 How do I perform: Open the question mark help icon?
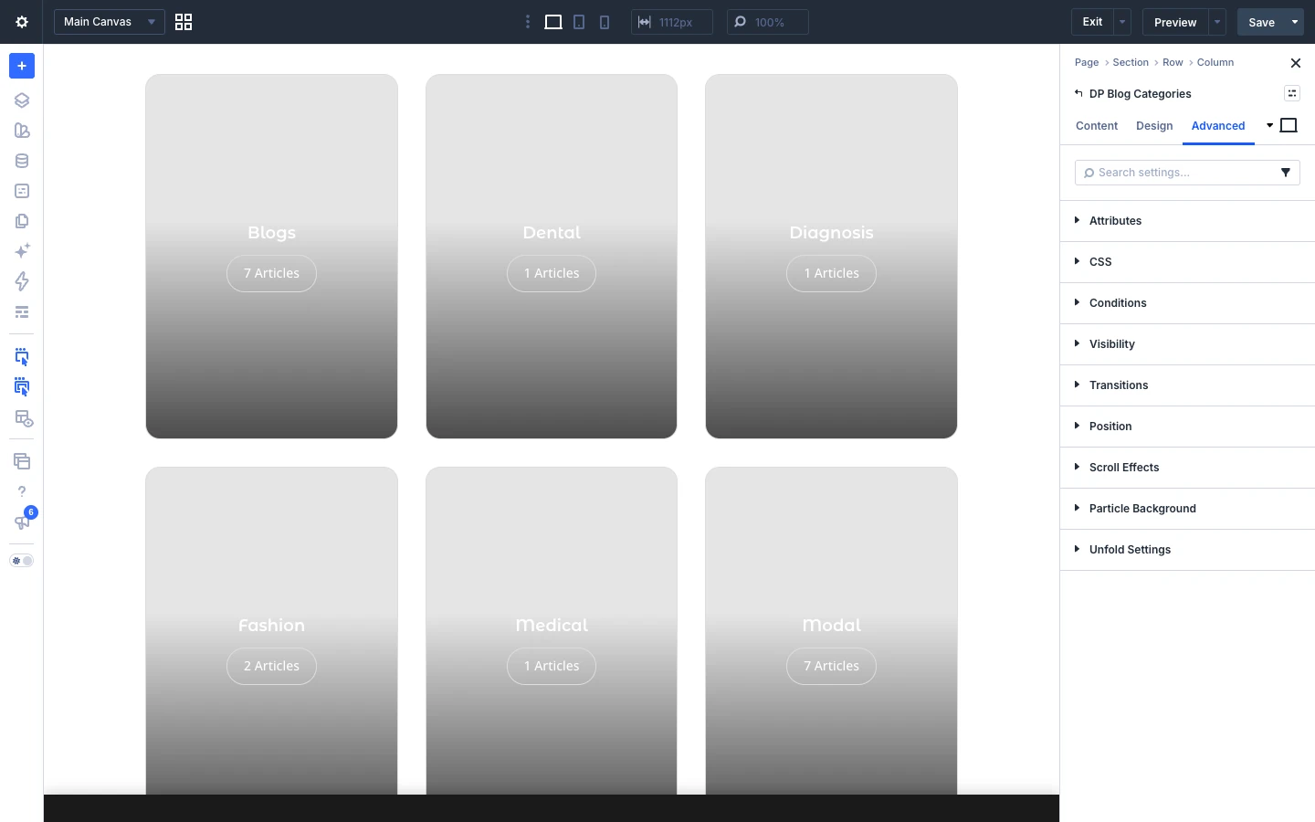(22, 491)
